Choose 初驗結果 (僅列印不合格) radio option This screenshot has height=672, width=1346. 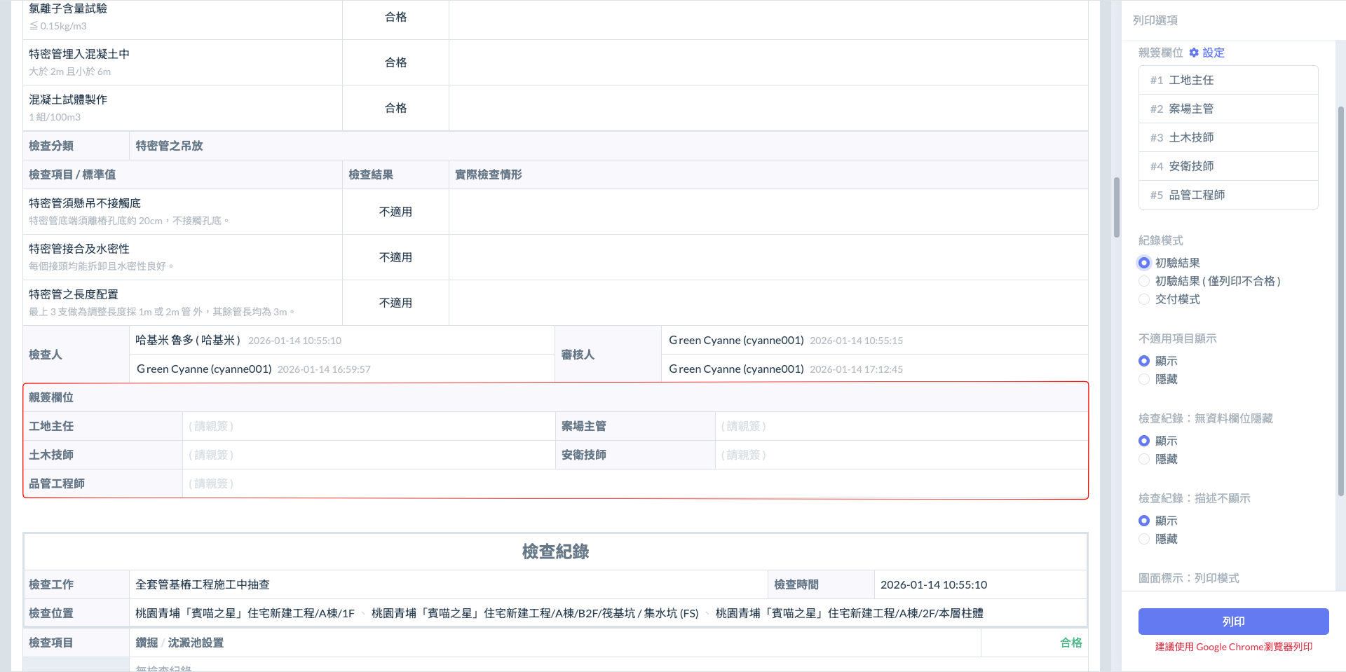coord(1144,281)
